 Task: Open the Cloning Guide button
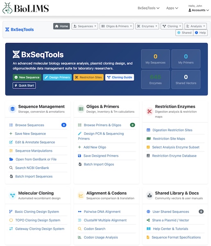coord(120,77)
